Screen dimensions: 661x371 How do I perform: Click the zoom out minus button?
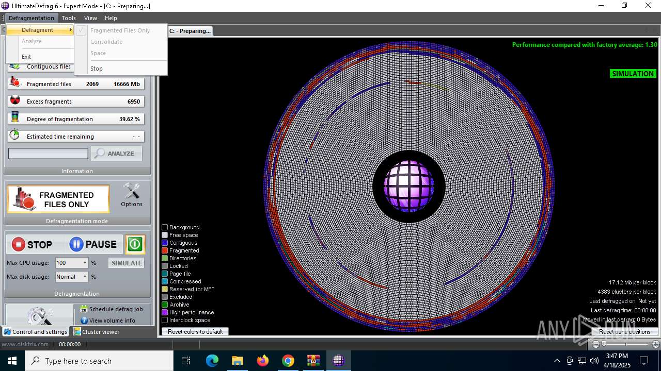[596, 344]
